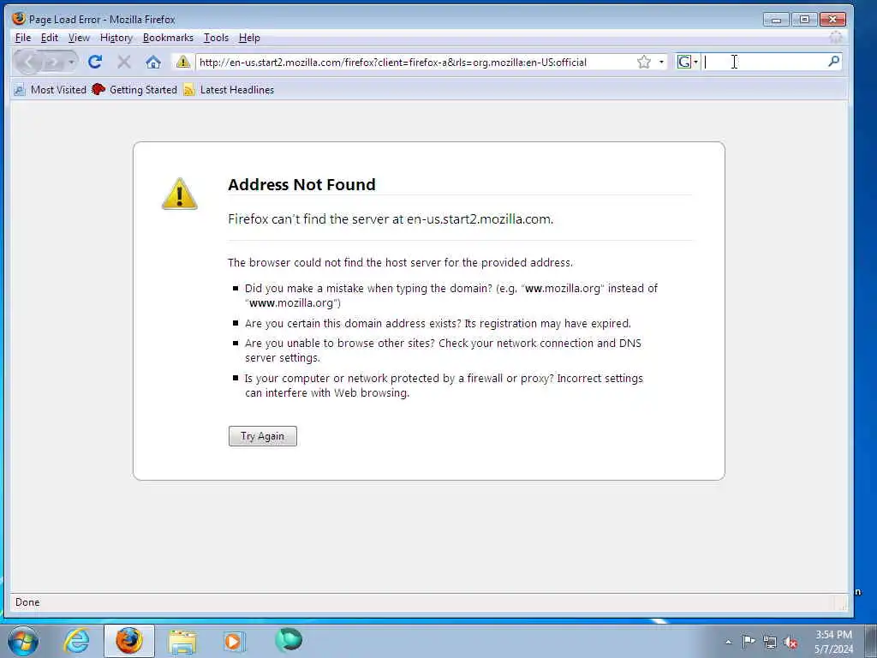This screenshot has height=658, width=877.
Task: Open the Windows Start button
Action: 23,641
